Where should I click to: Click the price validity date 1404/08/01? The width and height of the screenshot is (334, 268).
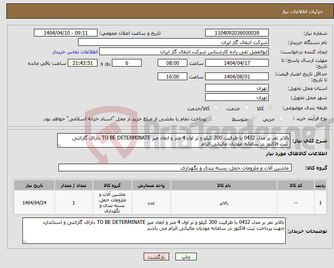coord(237,76)
